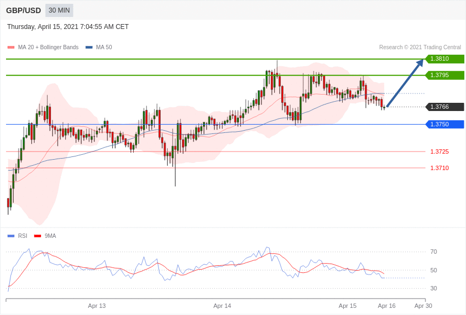Click the blue RSI legend swatch
The height and width of the screenshot is (315, 466).
click(x=11, y=236)
